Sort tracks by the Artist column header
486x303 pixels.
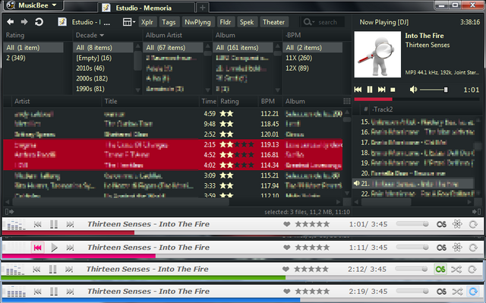[22, 101]
